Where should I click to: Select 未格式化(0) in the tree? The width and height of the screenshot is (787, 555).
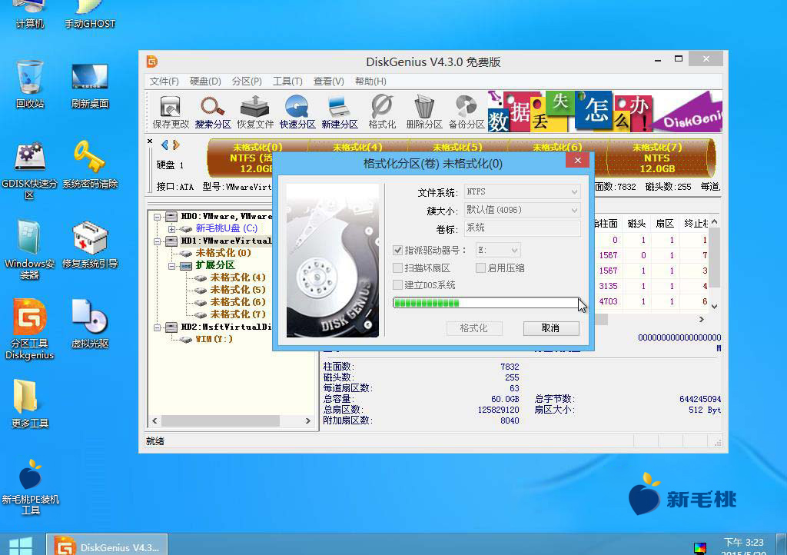tap(223, 253)
